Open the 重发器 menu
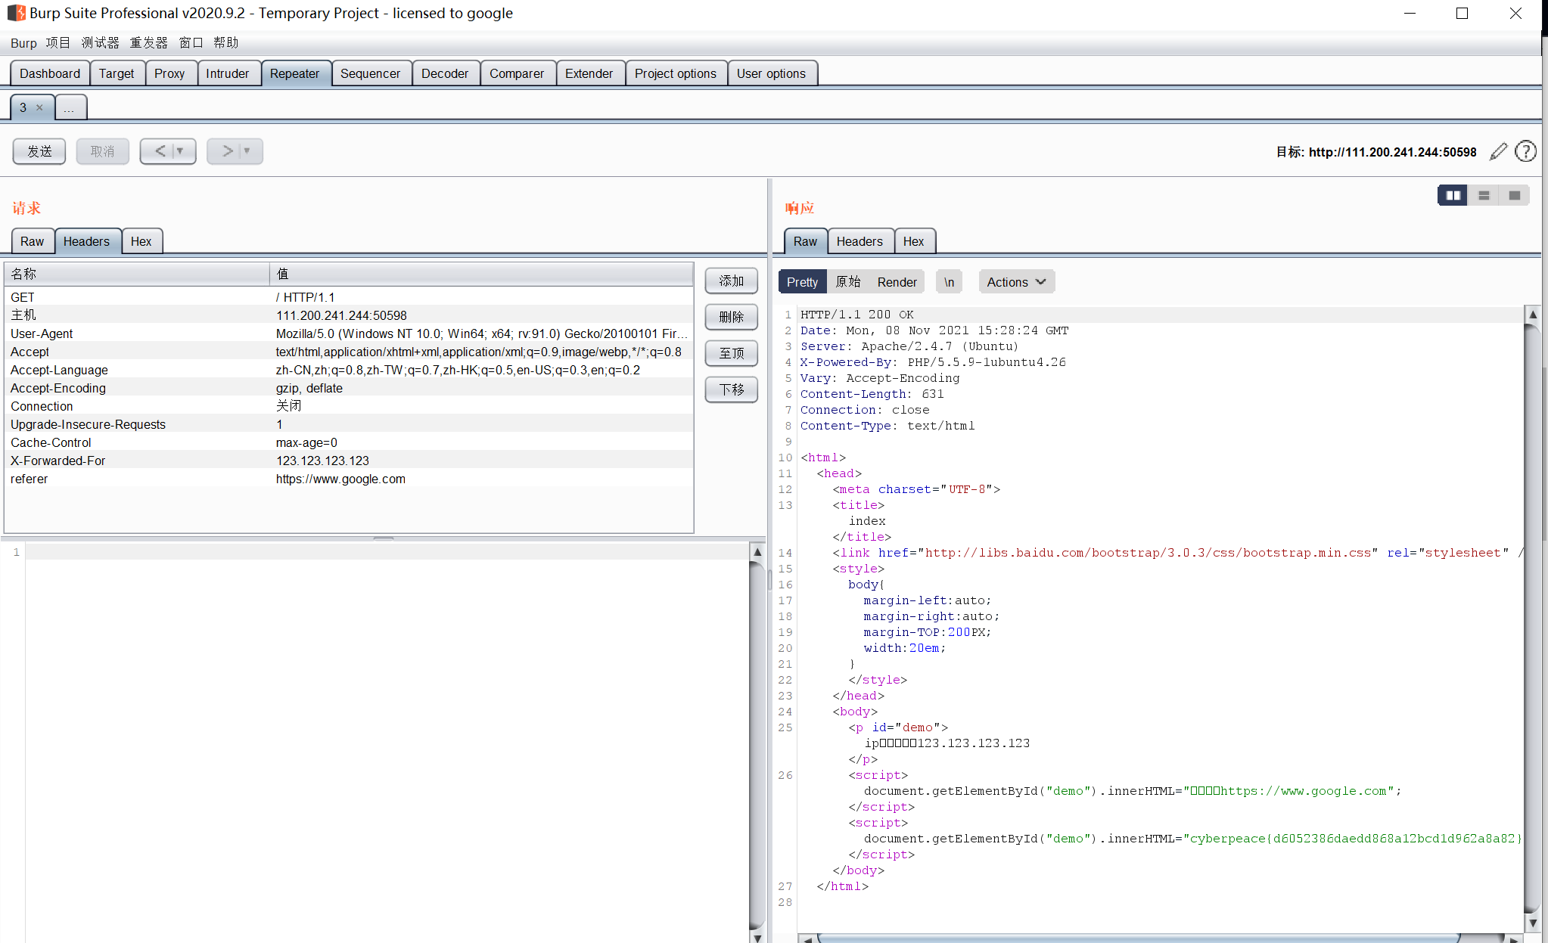The height and width of the screenshot is (943, 1548). click(x=148, y=43)
